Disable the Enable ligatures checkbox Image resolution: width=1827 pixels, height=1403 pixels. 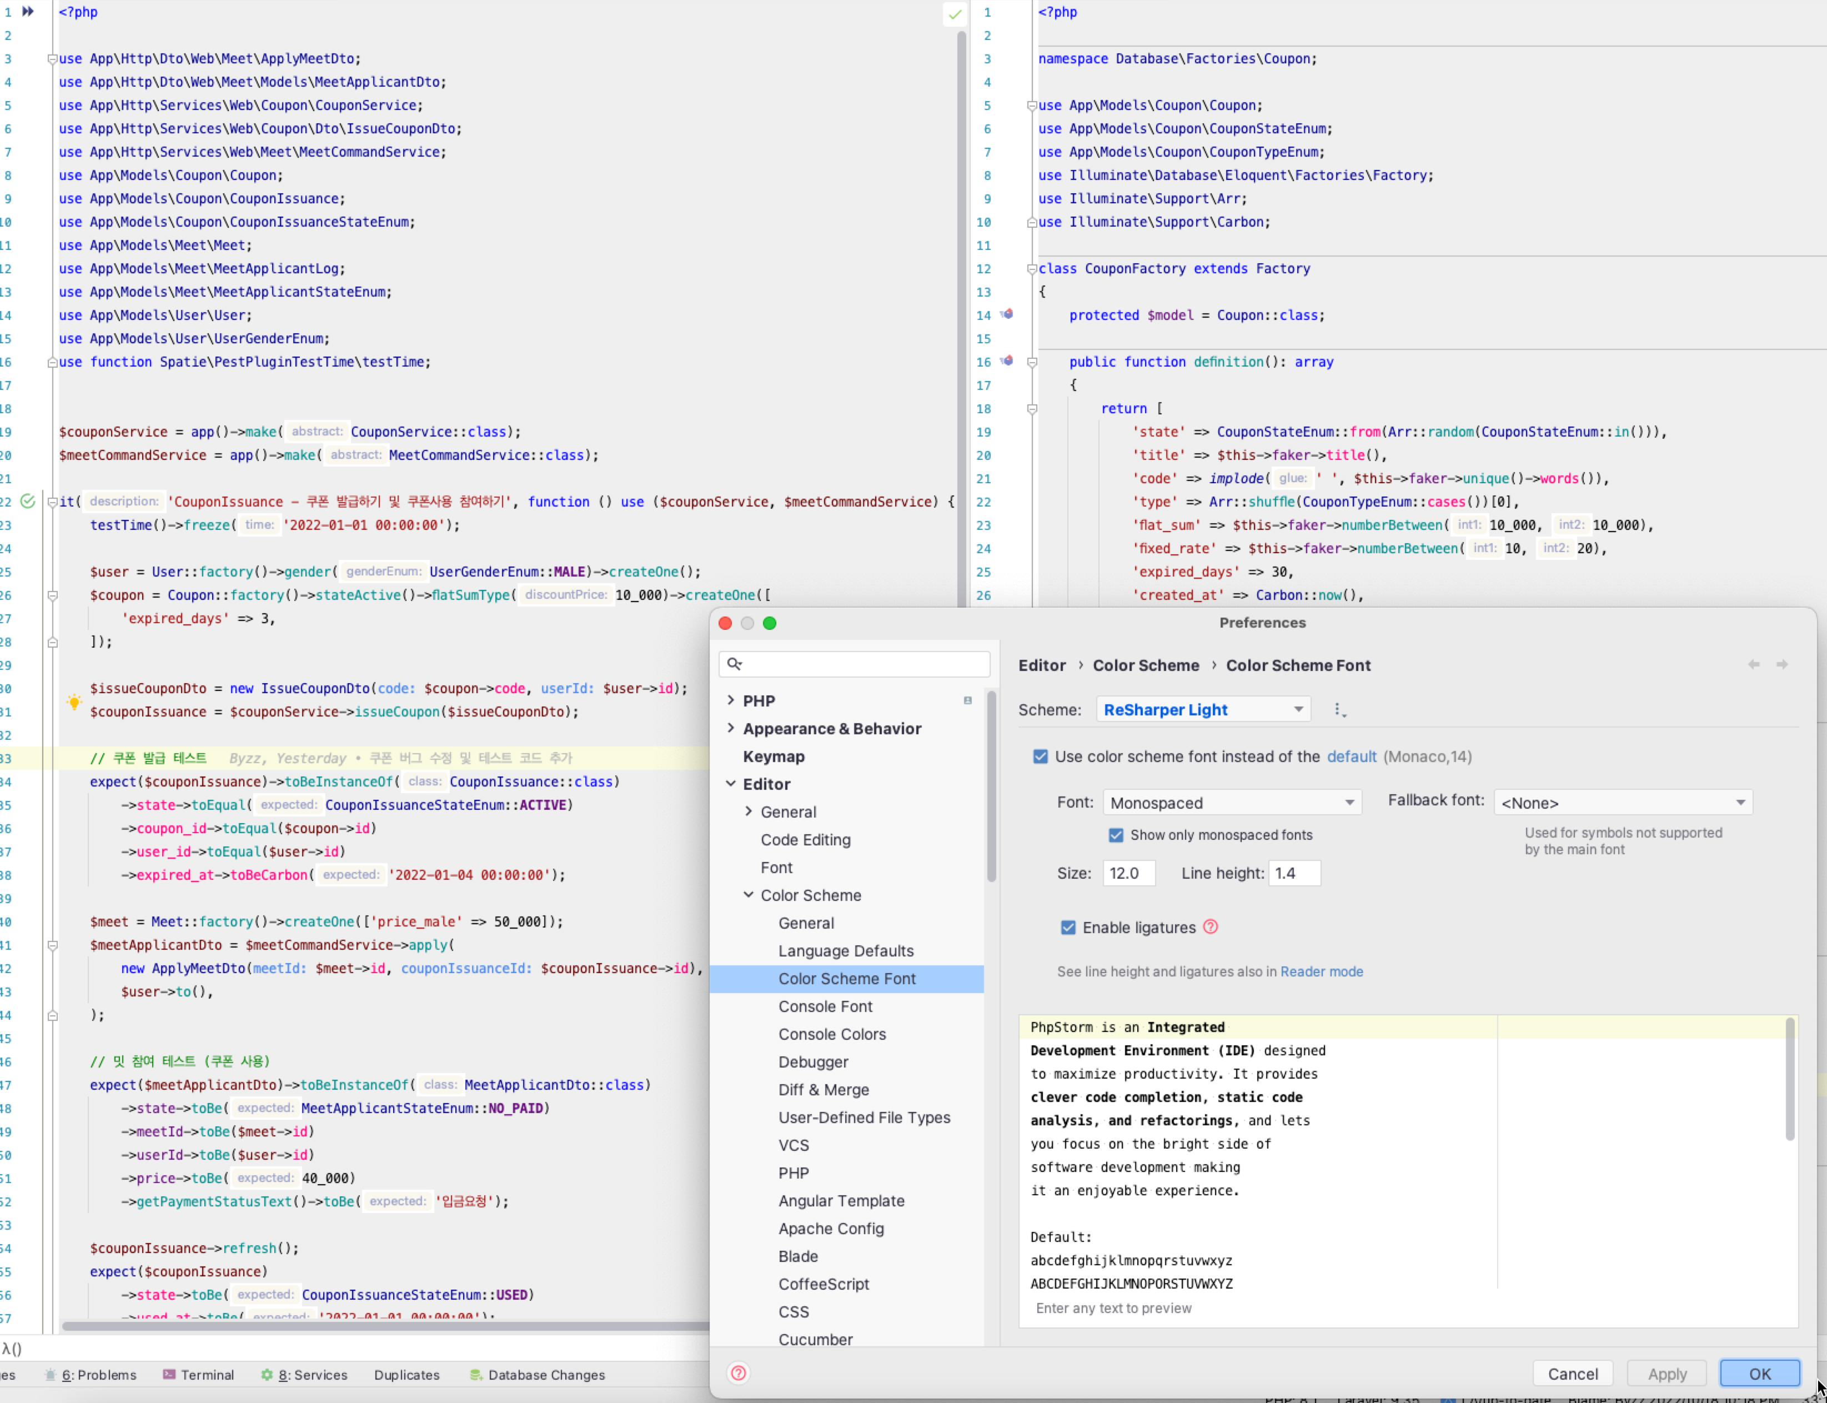coord(1068,928)
